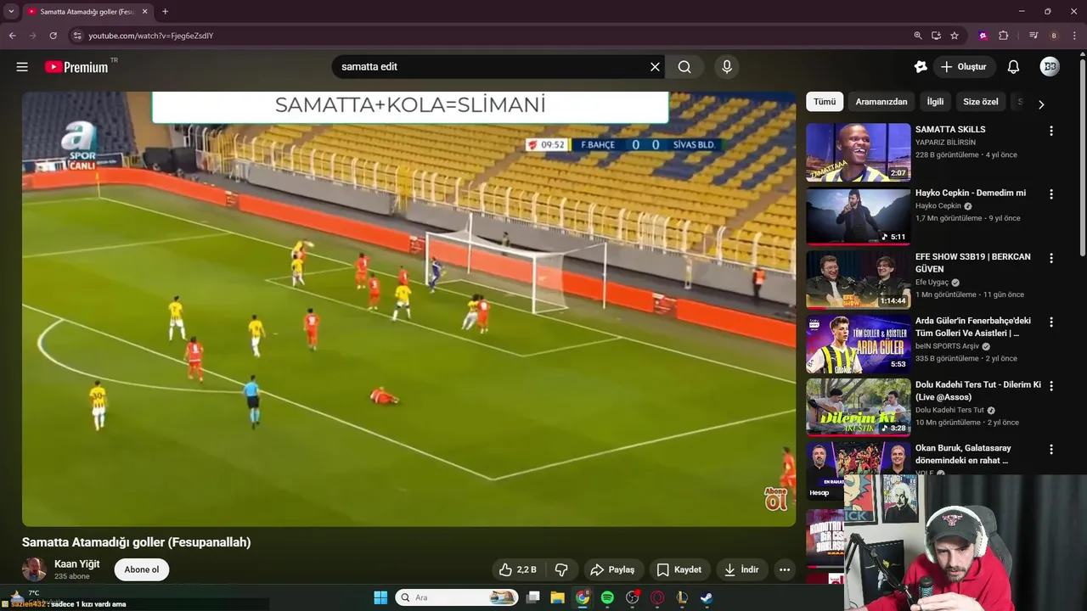Click the install app icon in address bar
The height and width of the screenshot is (611, 1087).
pos(936,36)
